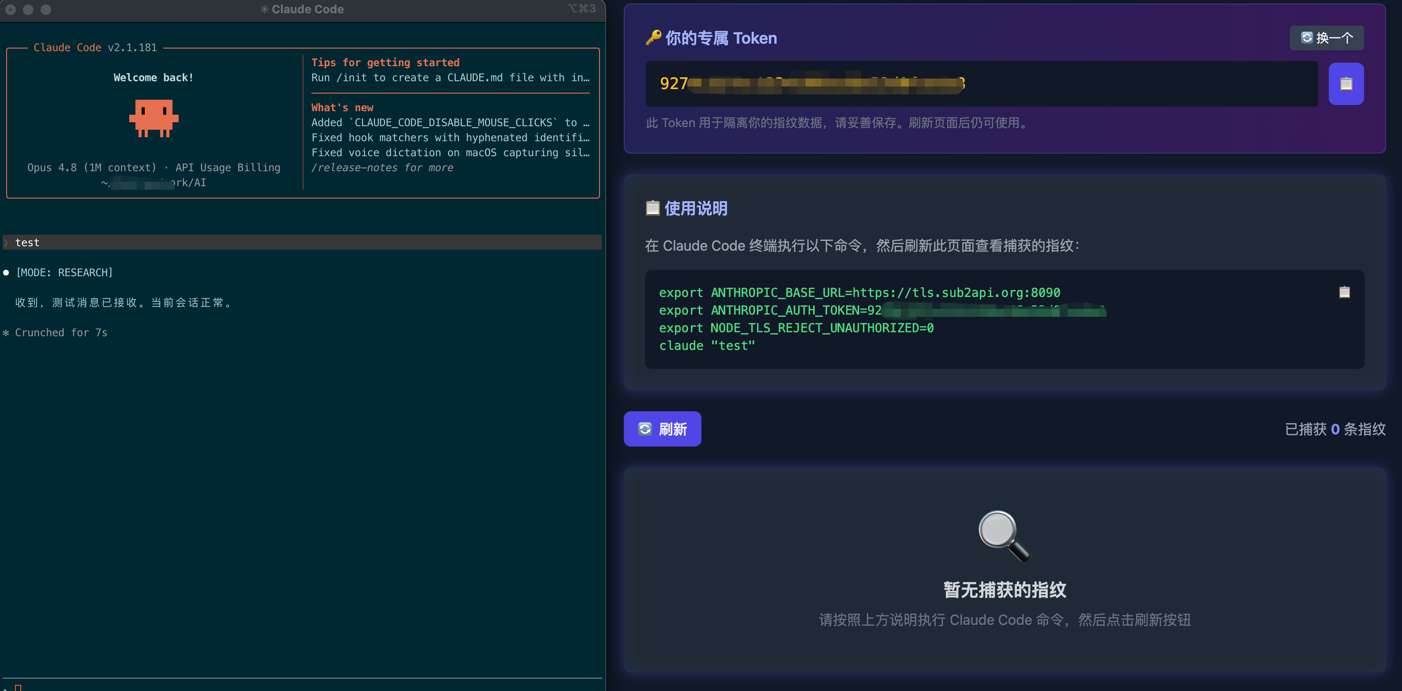Click the '收到，测试消息已接收' response line
Viewport: 1402px width, 691px height.
click(x=125, y=303)
